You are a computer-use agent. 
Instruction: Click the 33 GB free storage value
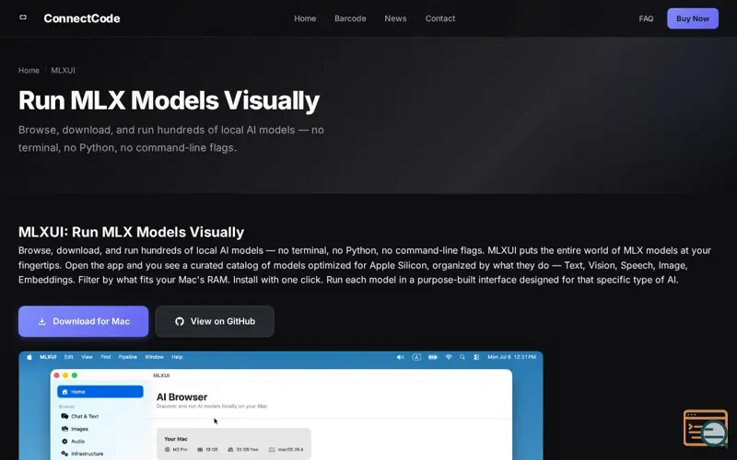(247, 450)
